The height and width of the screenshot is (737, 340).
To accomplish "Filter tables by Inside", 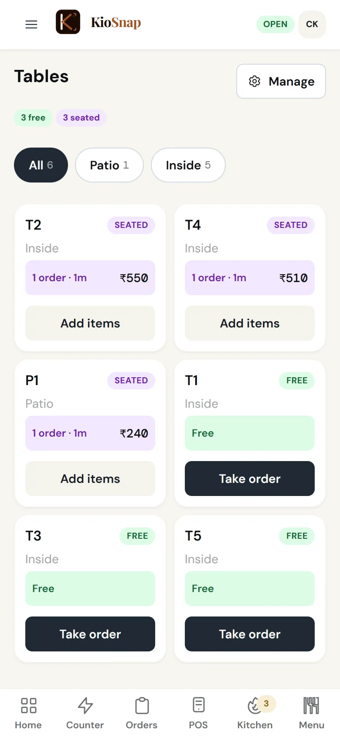I will pyautogui.click(x=188, y=165).
